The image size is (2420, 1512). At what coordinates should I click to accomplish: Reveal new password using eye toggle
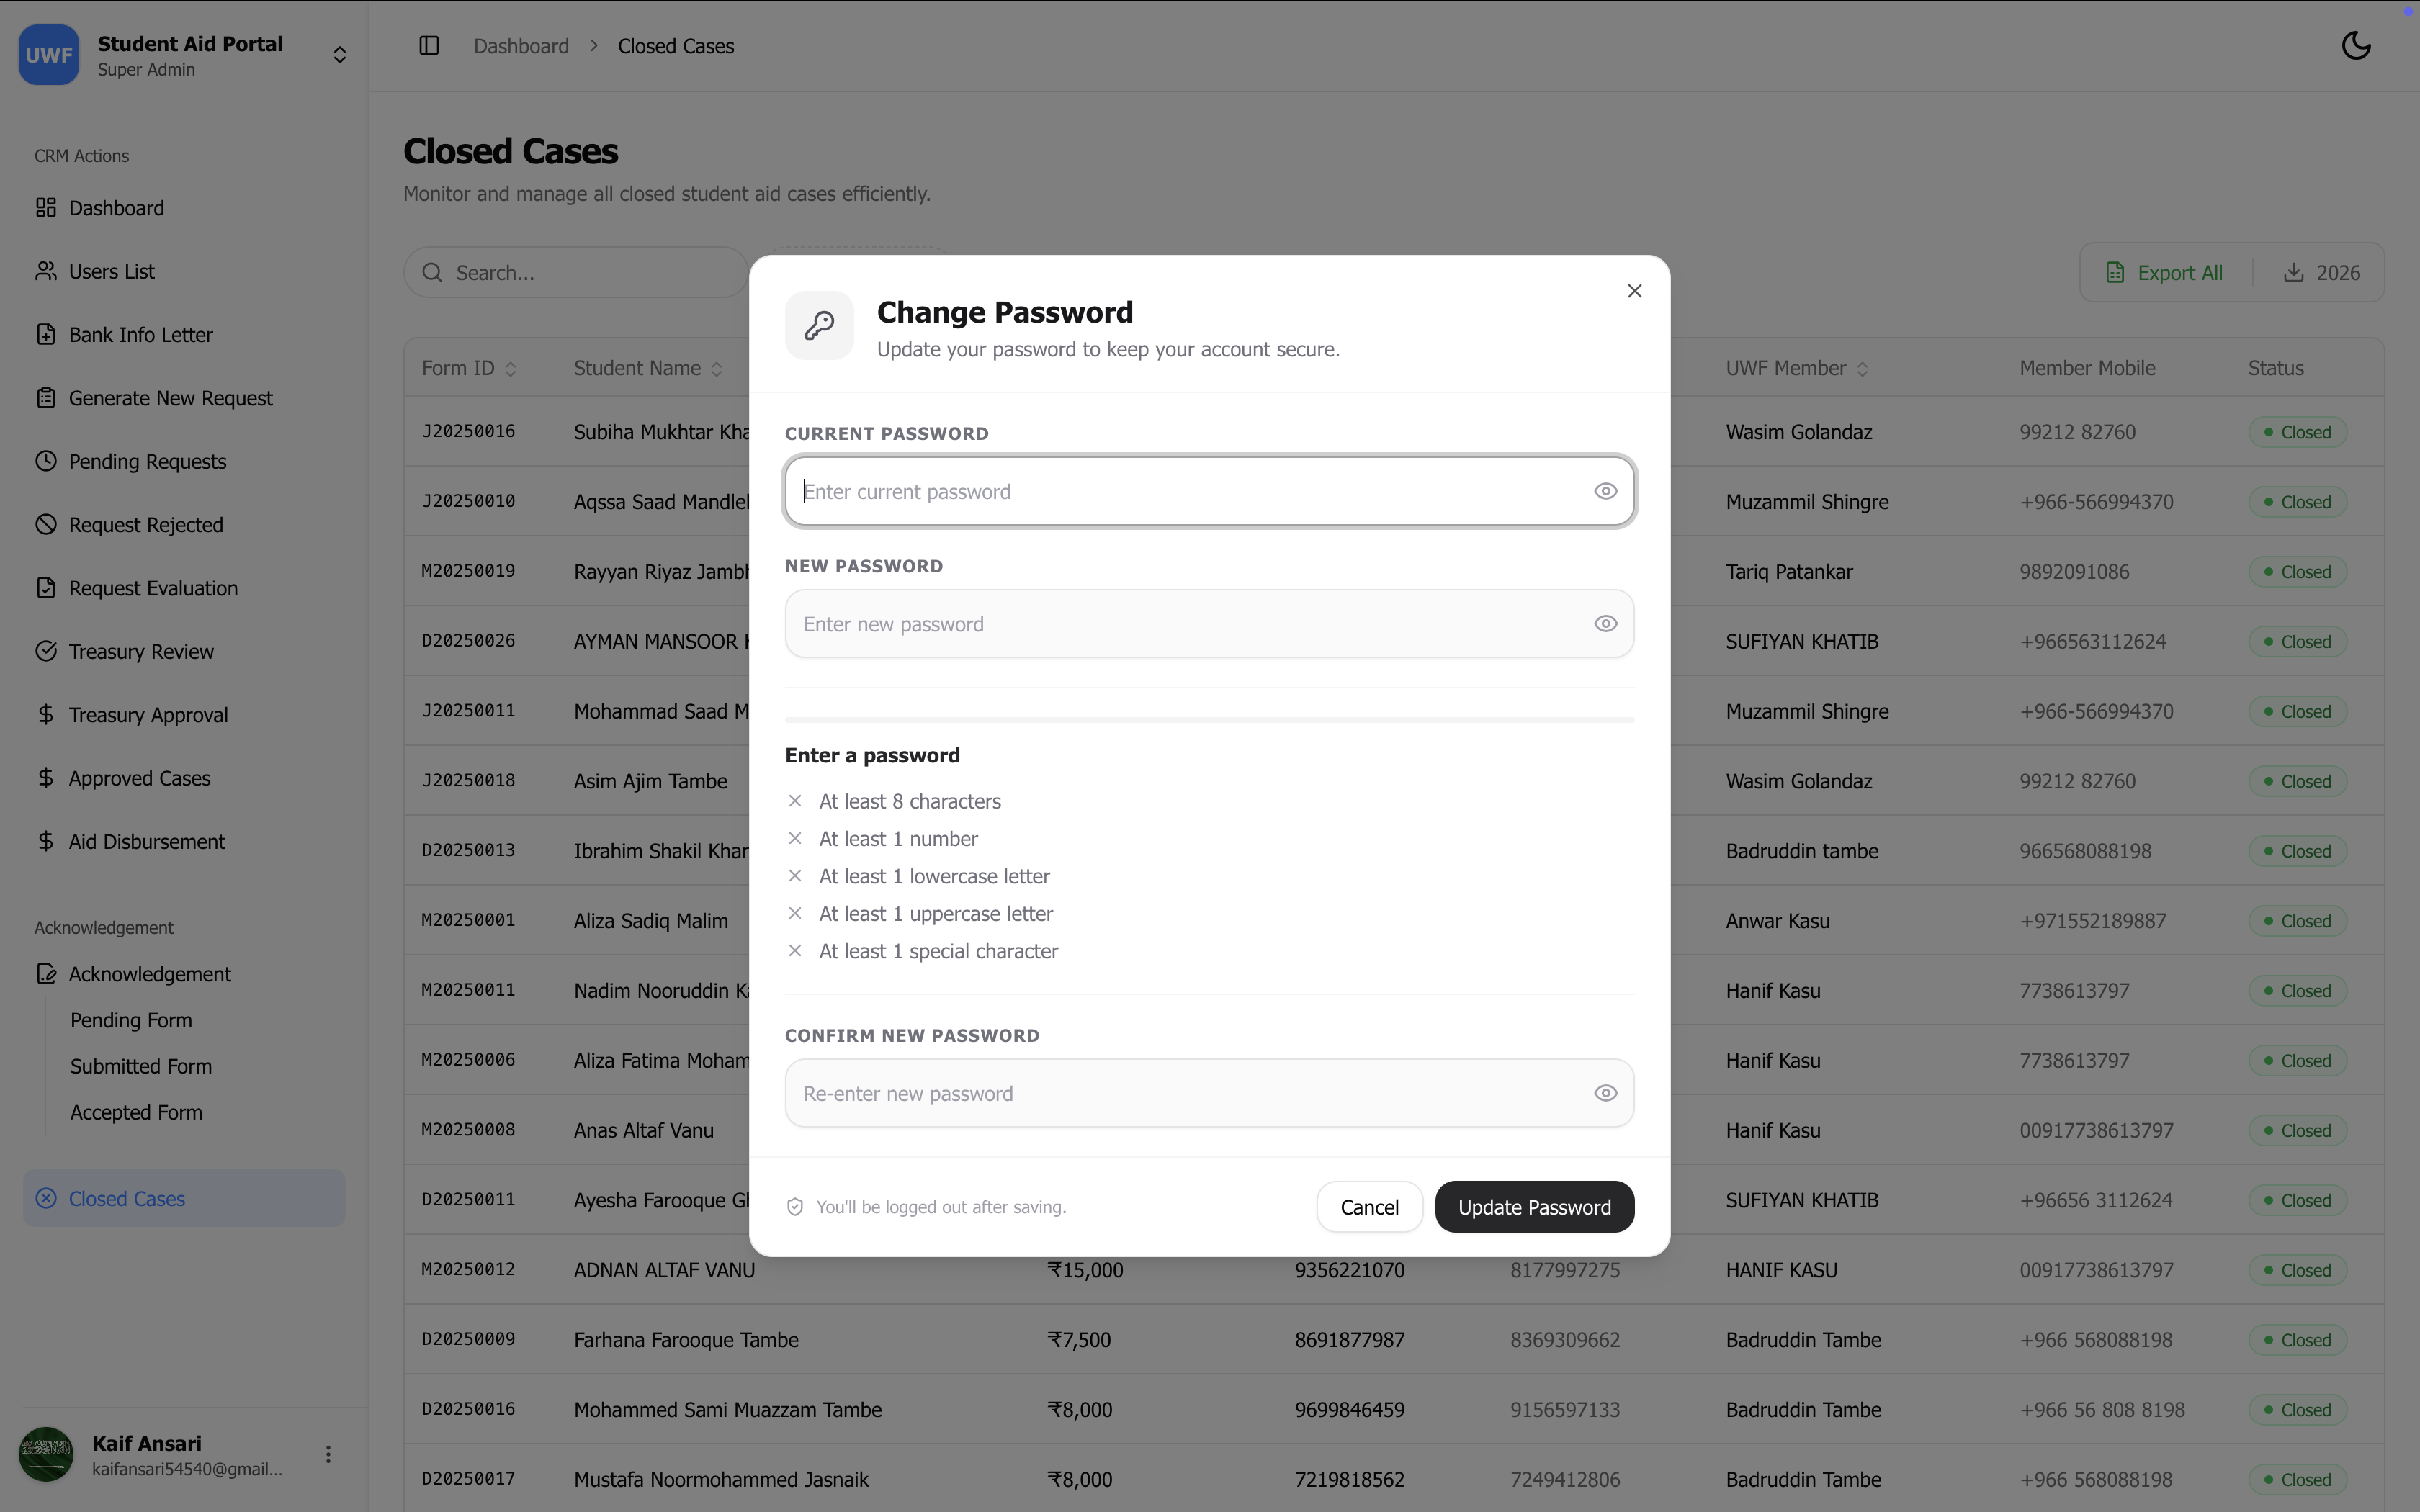pos(1606,624)
